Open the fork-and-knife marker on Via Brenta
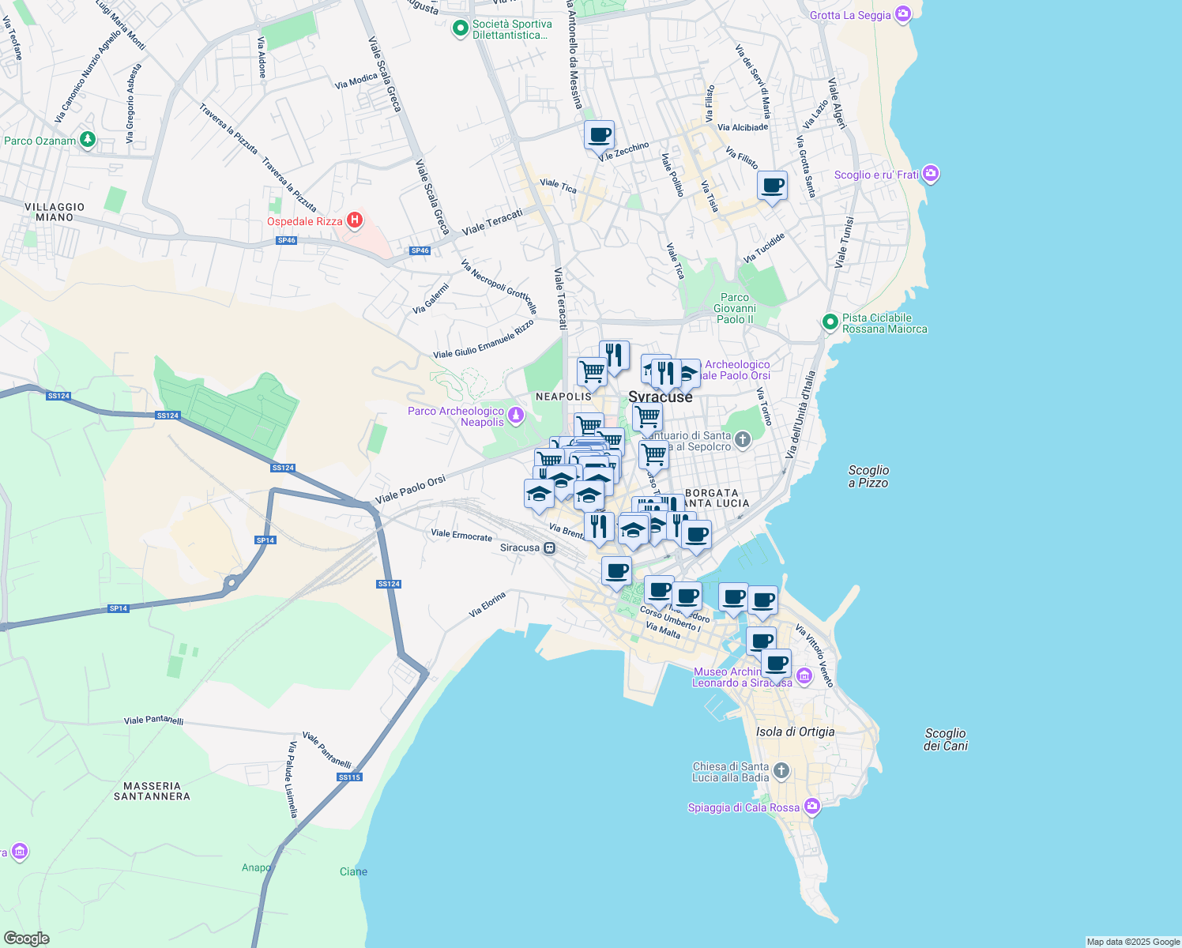The height and width of the screenshot is (948, 1182). [x=599, y=524]
